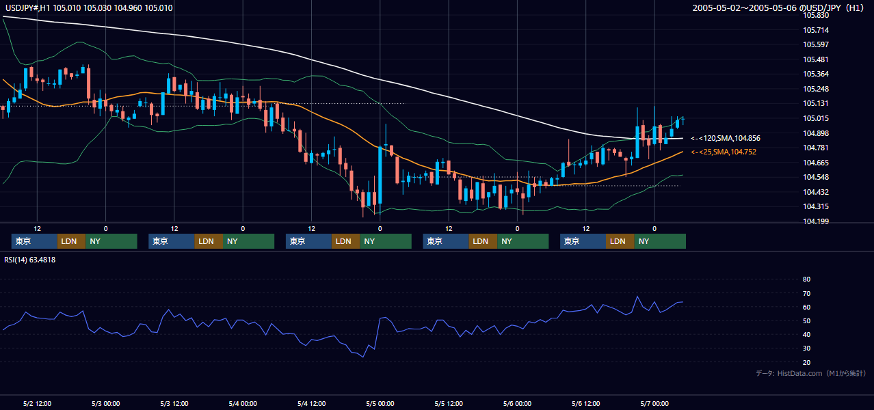Image resolution: width=874 pixels, height=410 pixels.
Task: Click the 120 SMA 104.856 indicator label
Action: click(x=725, y=138)
